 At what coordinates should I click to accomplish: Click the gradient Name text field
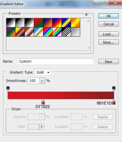(56, 61)
